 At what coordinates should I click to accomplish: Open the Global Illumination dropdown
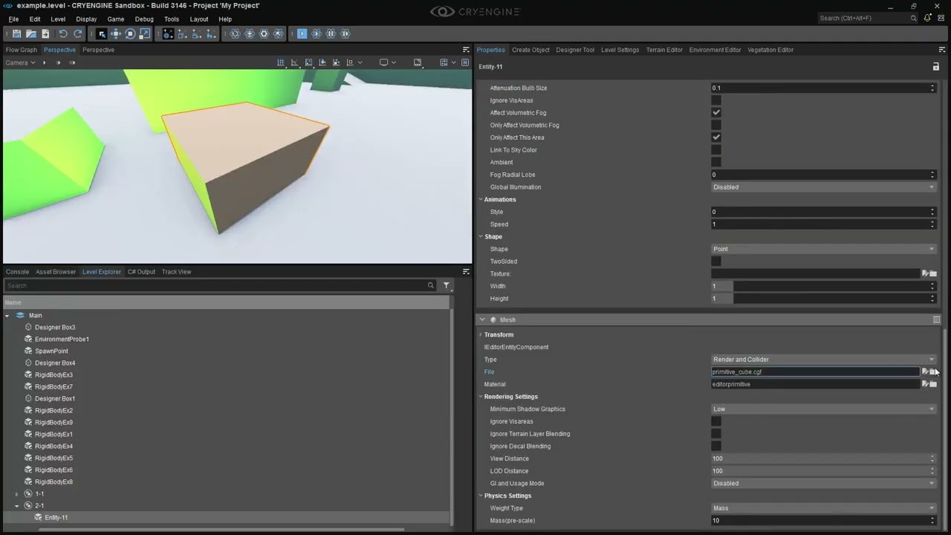[x=823, y=187]
